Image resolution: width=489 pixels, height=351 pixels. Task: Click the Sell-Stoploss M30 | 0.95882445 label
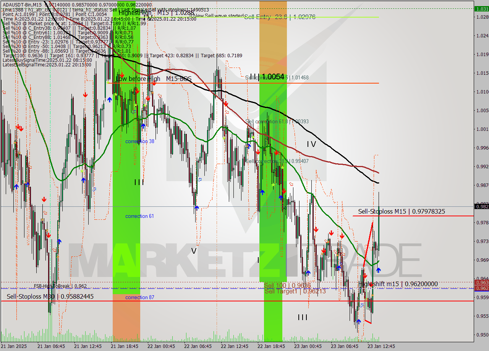pos(50,296)
